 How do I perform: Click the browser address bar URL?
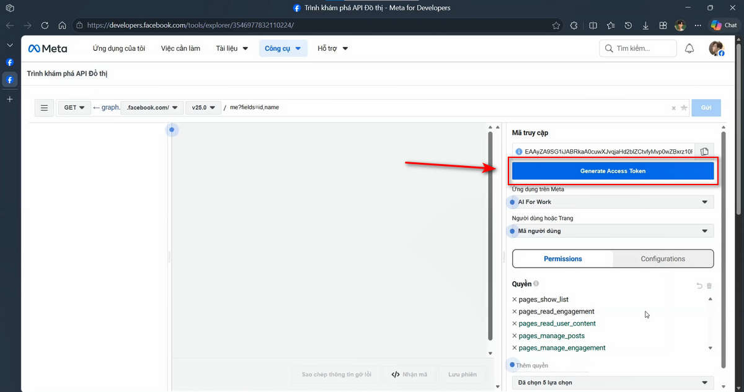pos(190,25)
